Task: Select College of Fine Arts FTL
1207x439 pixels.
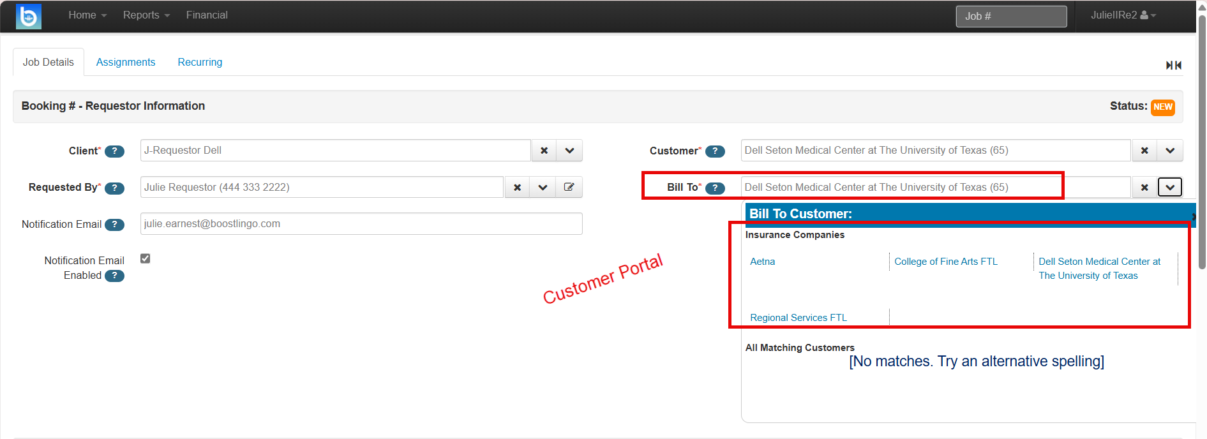Action: pyautogui.click(x=946, y=262)
